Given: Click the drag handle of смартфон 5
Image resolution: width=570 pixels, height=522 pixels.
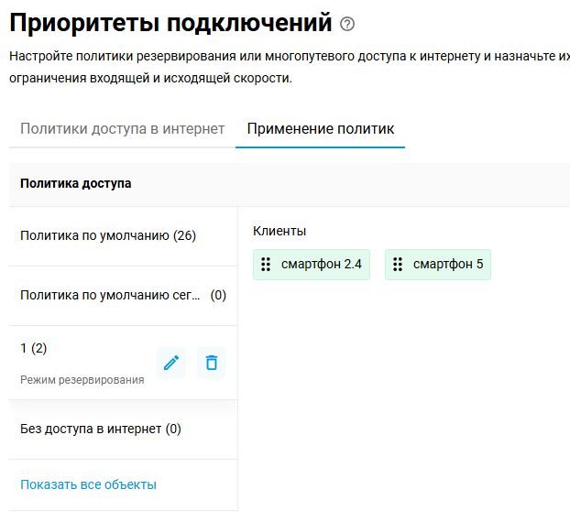Looking at the screenshot, I should tap(398, 265).
